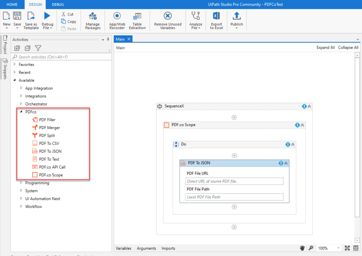Copy the selected element
This screenshot has height=256, width=362.
[69, 21]
